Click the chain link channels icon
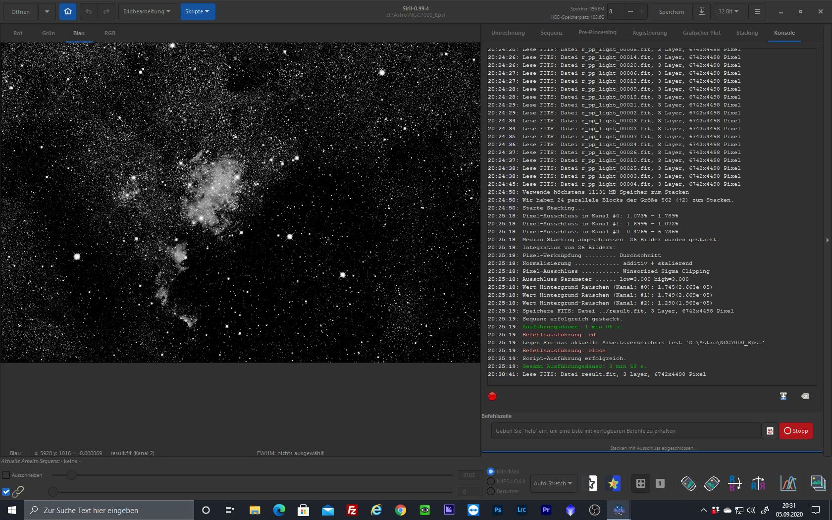This screenshot has width=832, height=520. pos(18,491)
